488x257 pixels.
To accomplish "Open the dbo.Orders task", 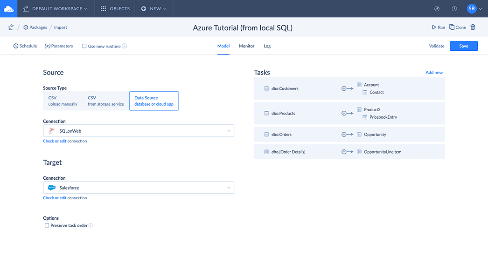I will click(x=281, y=135).
